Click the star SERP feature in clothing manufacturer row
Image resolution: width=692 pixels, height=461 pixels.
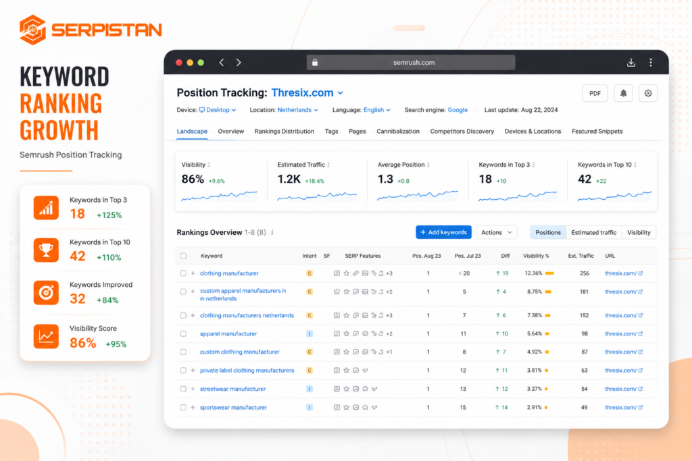(x=347, y=273)
